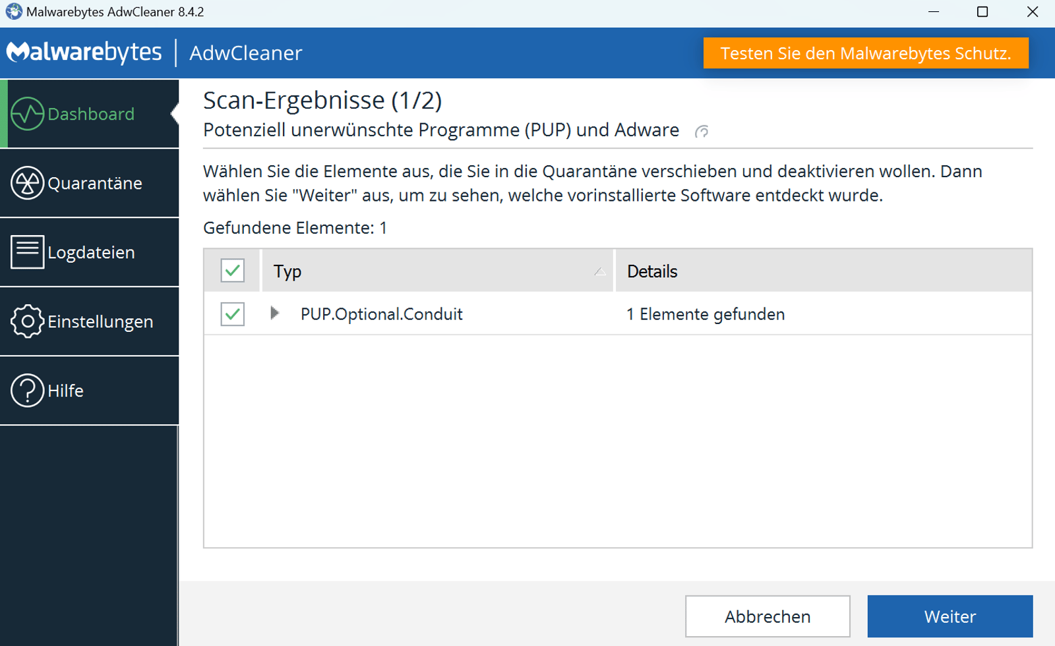Click the Malwarebytes logo in the header
The image size is (1055, 646).
pos(84,53)
